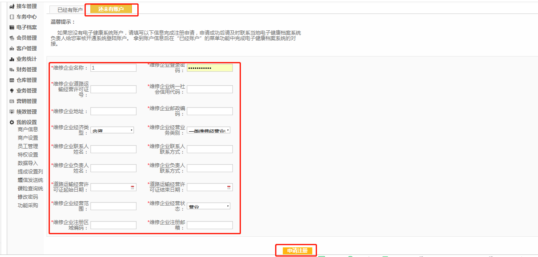This screenshot has height=257, width=538.
Task: Open 仓库管理 in the sidebar
Action: pos(26,80)
